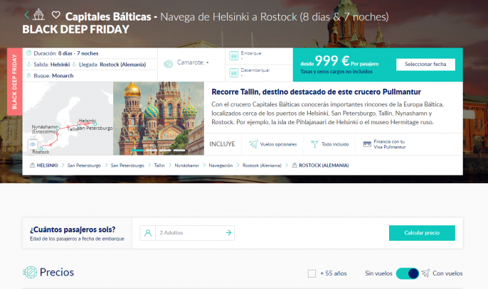Click the Nynäshamn (Estocolmo) map label

(45, 129)
